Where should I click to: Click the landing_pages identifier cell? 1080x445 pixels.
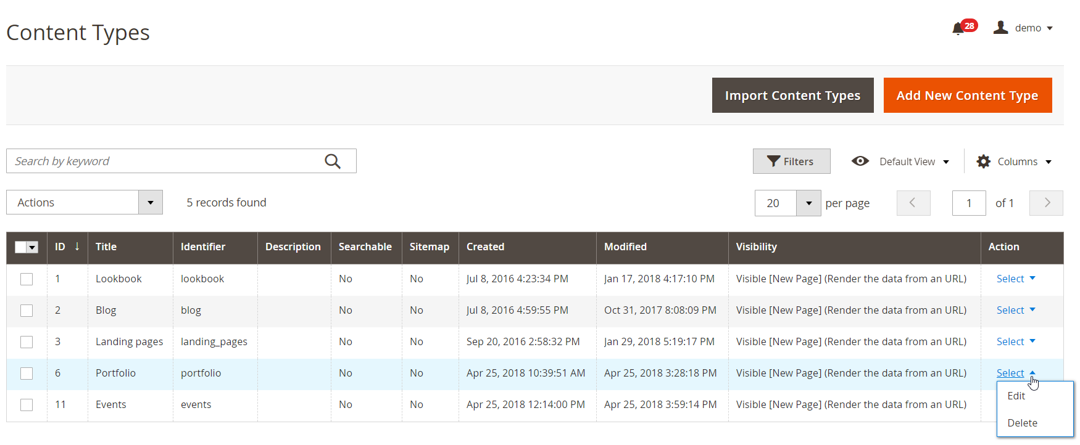coord(214,341)
